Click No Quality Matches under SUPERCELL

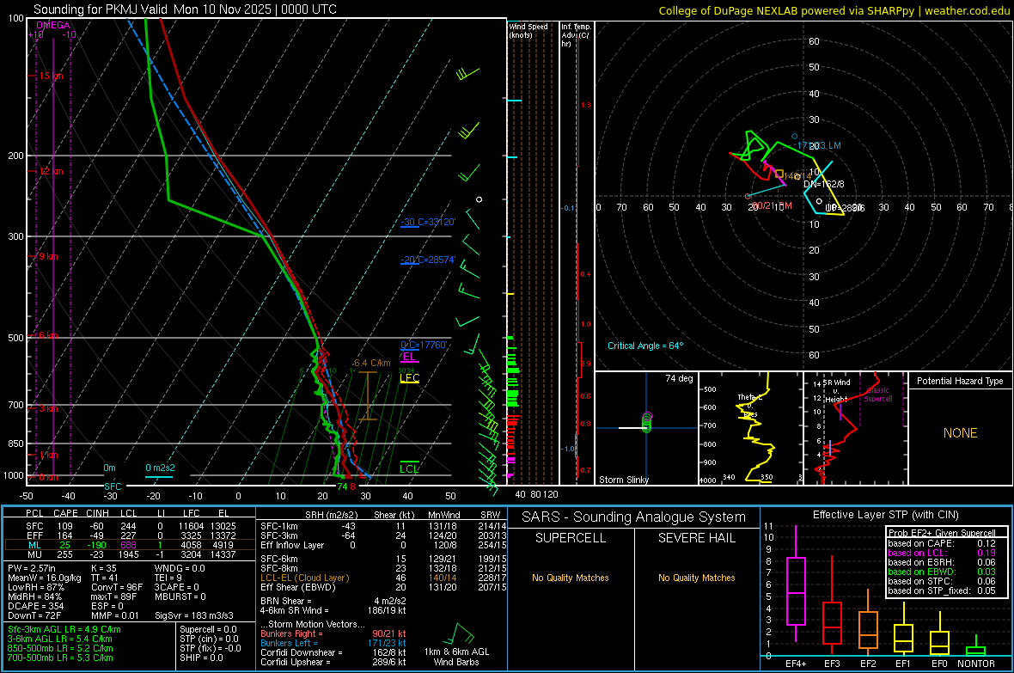571,578
